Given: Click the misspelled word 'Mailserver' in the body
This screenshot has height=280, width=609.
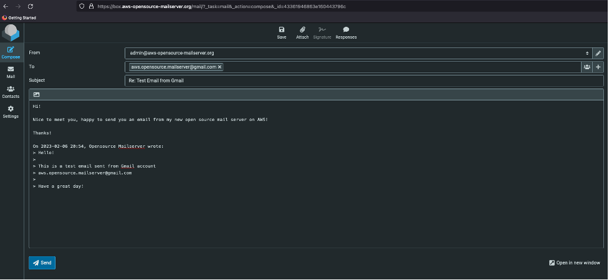Looking at the screenshot, I should point(132,147).
